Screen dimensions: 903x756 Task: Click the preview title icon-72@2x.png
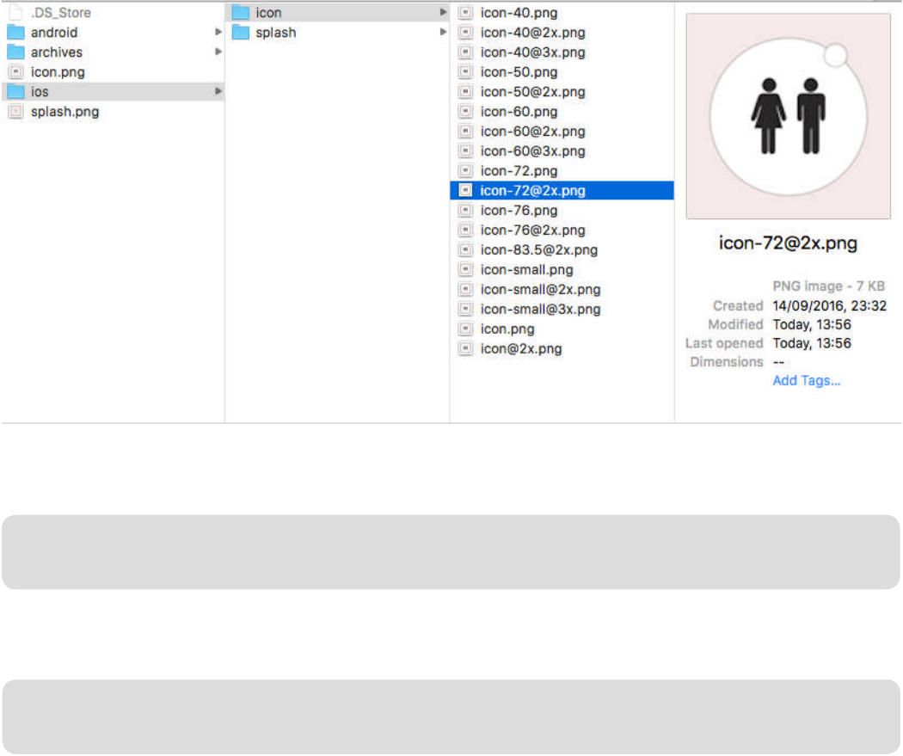tap(788, 243)
